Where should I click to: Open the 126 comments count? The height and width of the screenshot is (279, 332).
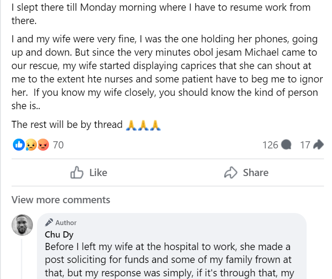point(270,145)
